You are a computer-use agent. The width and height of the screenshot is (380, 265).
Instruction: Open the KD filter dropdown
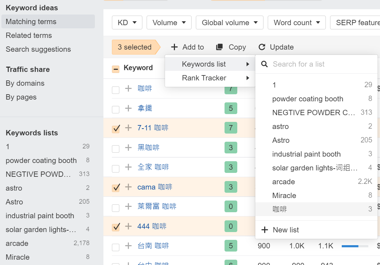pos(127,23)
